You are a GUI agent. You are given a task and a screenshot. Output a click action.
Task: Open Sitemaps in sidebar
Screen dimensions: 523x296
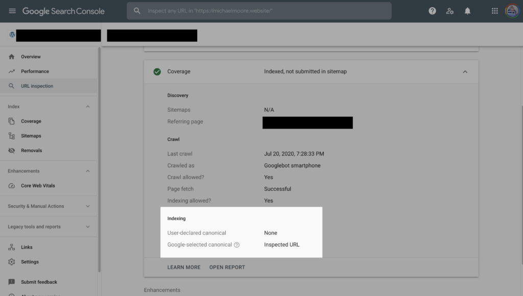coord(49,136)
